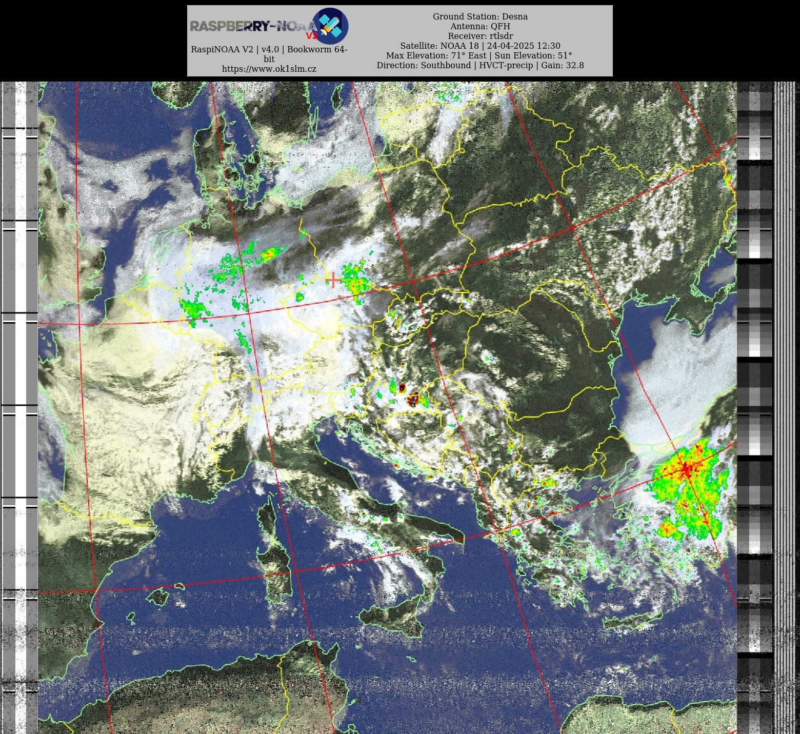Select the 'Max Elevation: 71° East' line
The image size is (800, 734).
[480, 55]
